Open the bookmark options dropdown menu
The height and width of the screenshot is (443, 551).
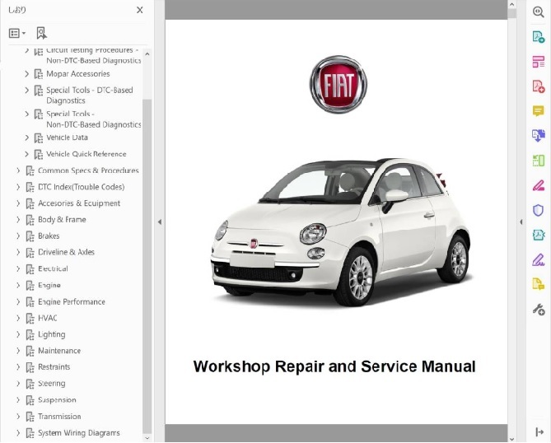tap(16, 33)
